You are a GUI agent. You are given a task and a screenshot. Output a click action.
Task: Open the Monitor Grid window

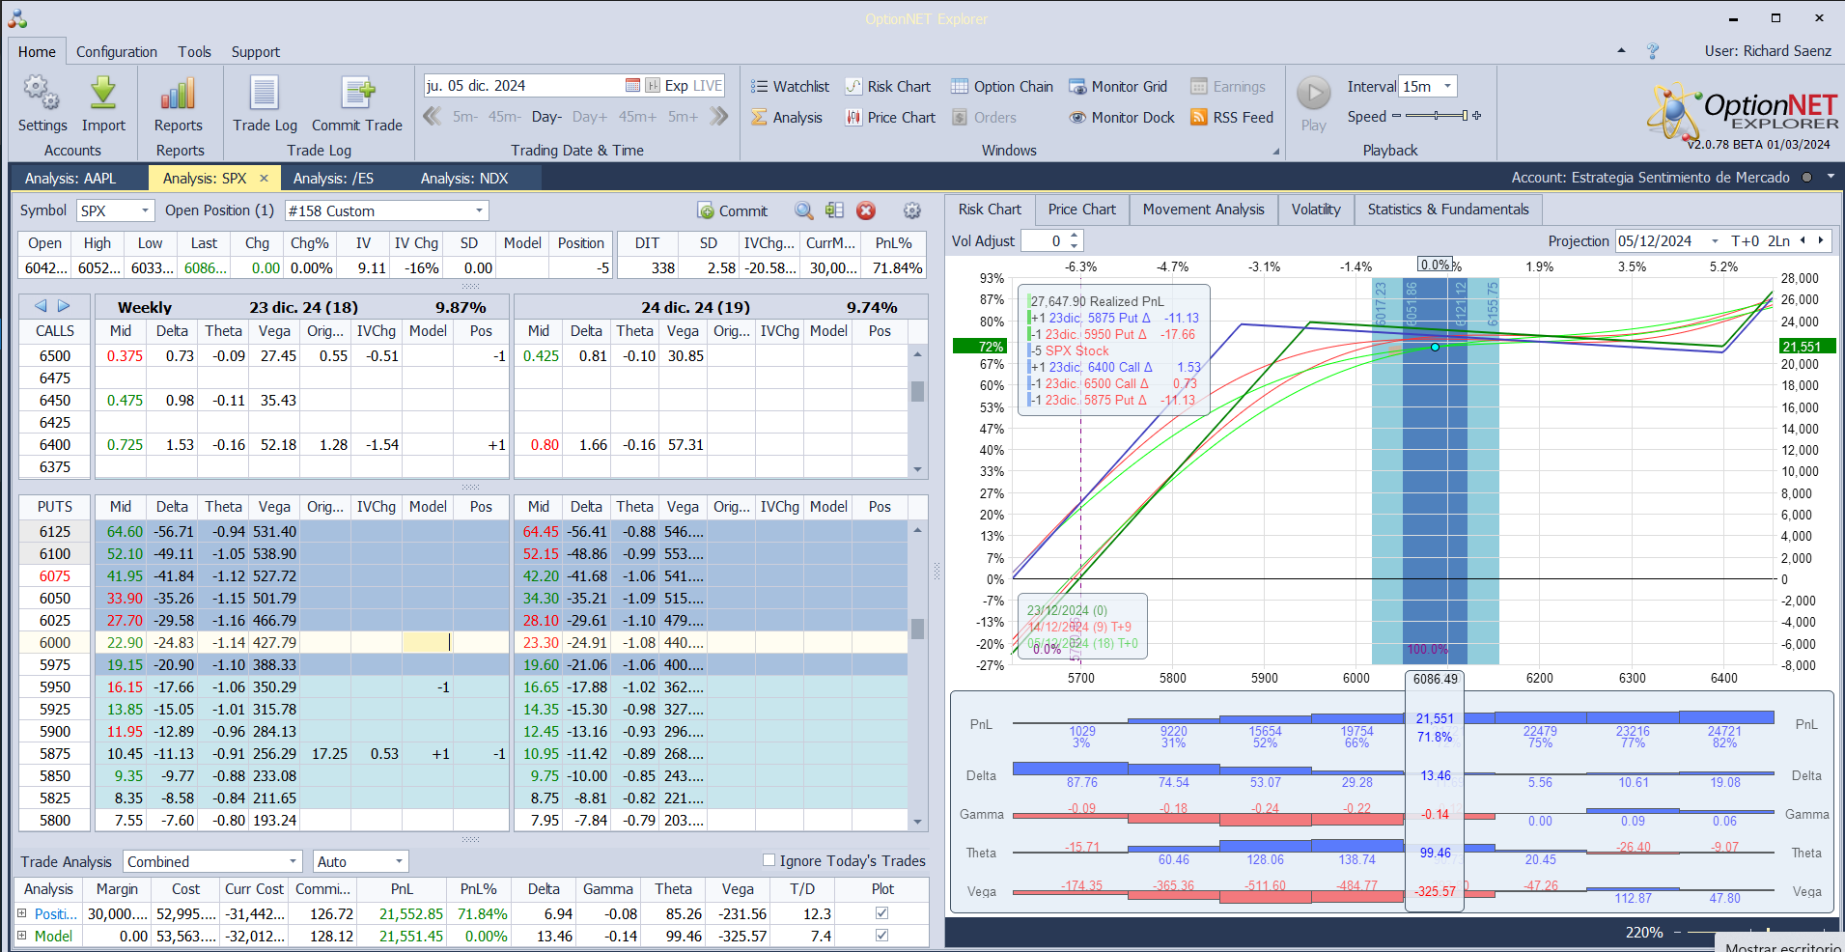pyautogui.click(x=1118, y=86)
